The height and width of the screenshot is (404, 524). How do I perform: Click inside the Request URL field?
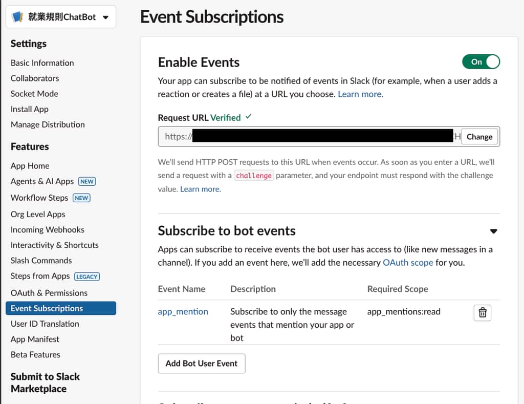pyautogui.click(x=307, y=137)
